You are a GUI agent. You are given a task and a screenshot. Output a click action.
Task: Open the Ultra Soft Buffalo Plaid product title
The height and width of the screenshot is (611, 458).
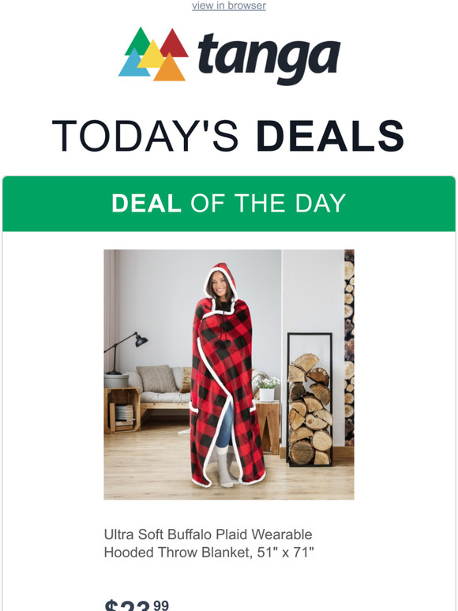pyautogui.click(x=208, y=534)
